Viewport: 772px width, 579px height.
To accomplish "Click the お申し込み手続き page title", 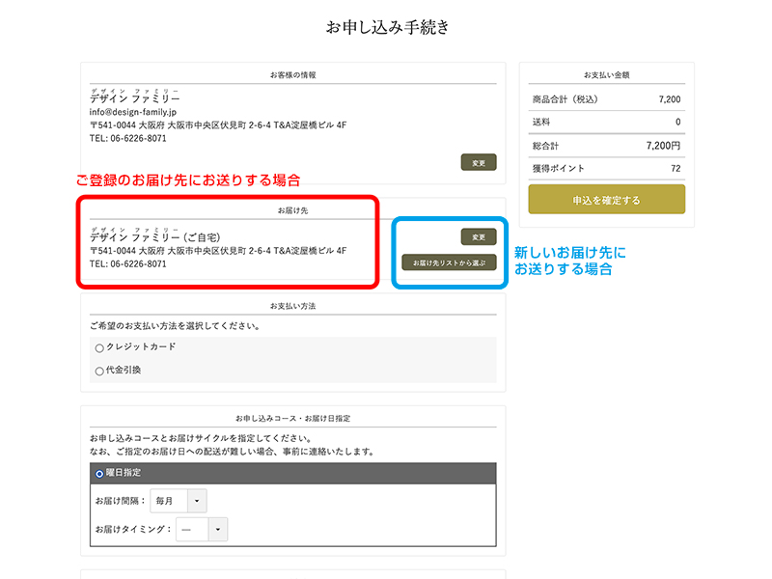I will [x=387, y=28].
